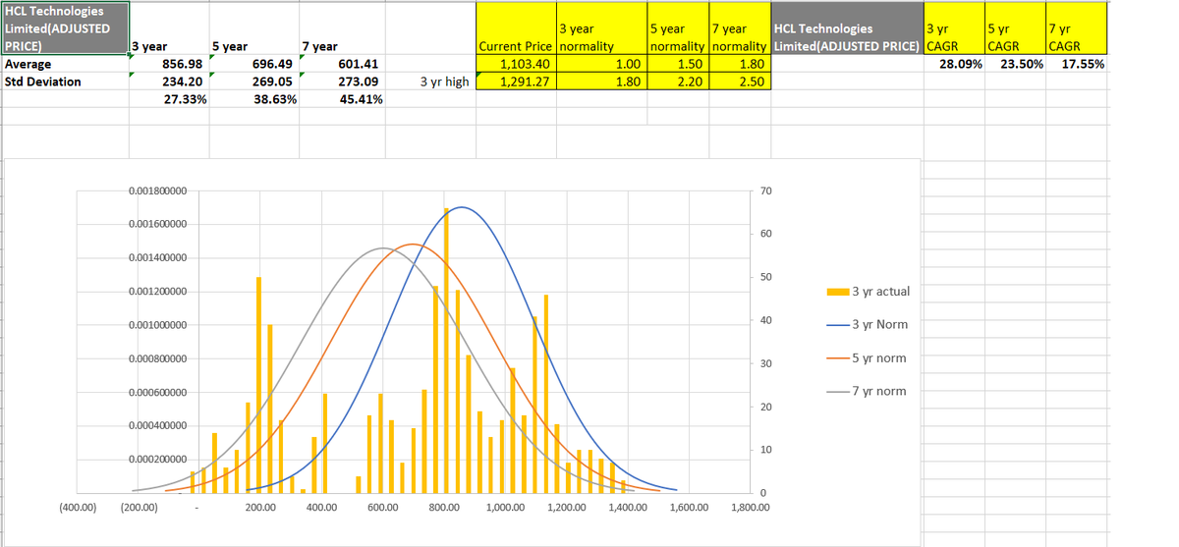
Task: Click the 3 yr high value 1,291.27
Action: [x=515, y=82]
